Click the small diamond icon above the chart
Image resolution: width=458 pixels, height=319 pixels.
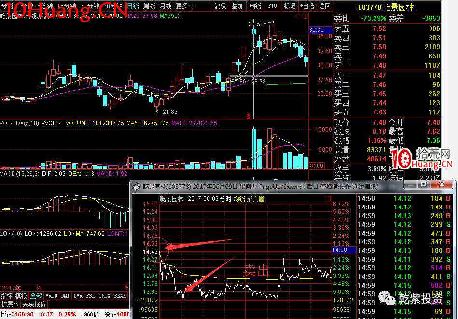coord(298,16)
